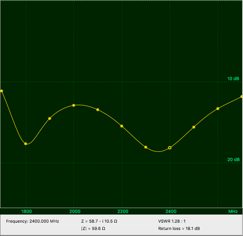The image size is (243, 236).
Task: Click the data point at 2200 MHz
Action: click(x=122, y=126)
